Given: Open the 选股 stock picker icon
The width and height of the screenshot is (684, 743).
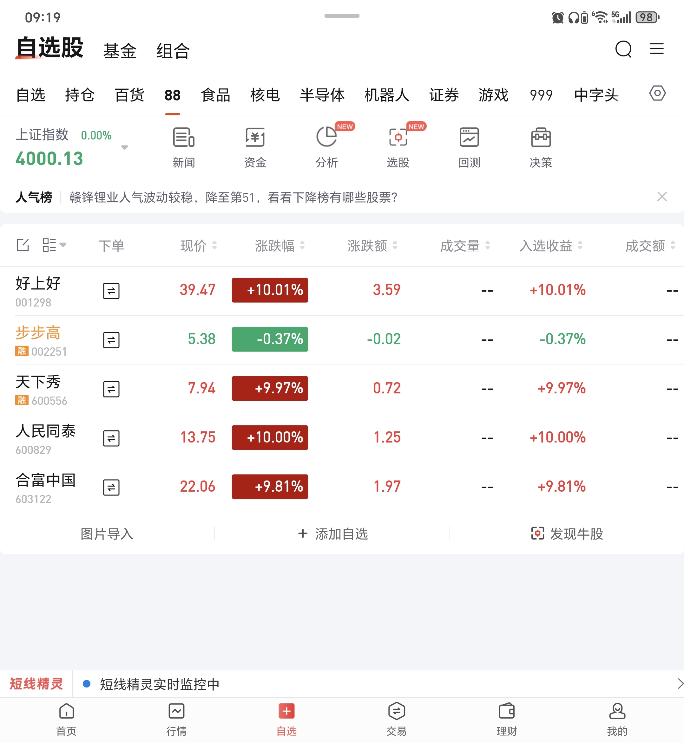Looking at the screenshot, I should [398, 138].
